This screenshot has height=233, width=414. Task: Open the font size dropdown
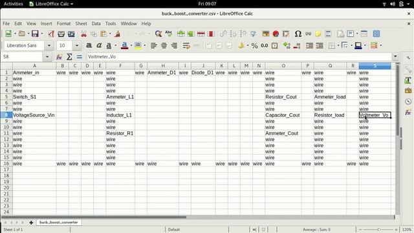(76, 45)
